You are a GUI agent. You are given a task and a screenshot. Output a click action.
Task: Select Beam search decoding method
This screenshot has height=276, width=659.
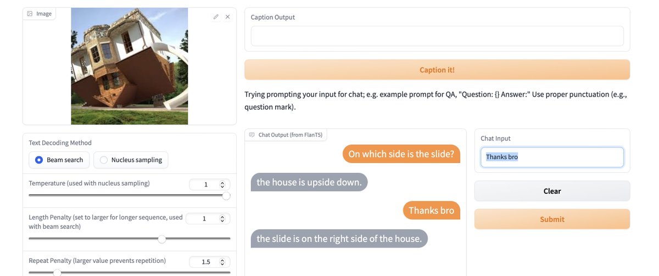(59, 160)
